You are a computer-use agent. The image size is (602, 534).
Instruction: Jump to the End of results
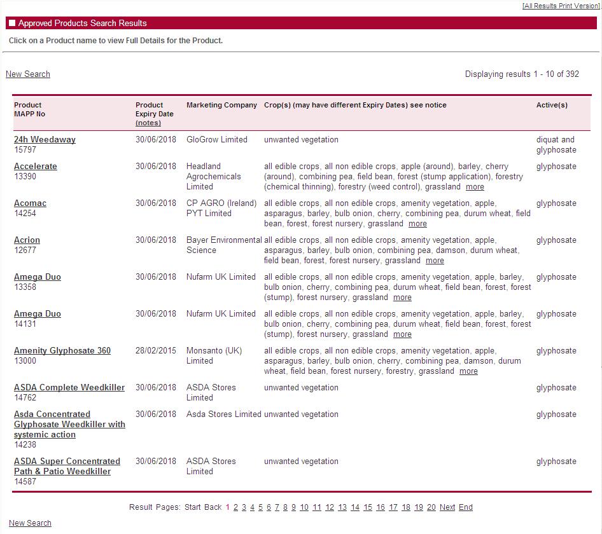466,507
